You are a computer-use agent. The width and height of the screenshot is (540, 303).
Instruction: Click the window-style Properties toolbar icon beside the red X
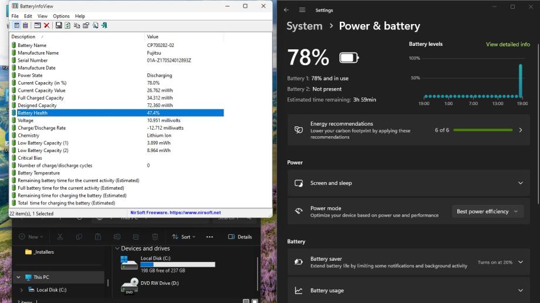tap(38, 25)
